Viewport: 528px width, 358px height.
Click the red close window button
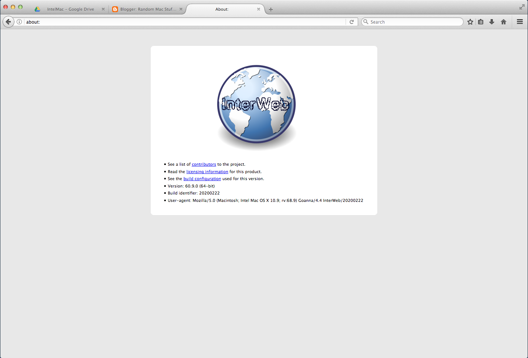pos(6,7)
